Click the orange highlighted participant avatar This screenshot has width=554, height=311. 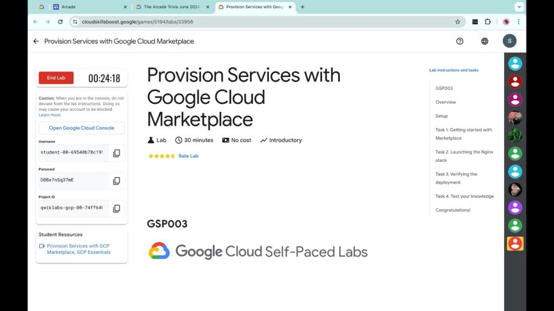coord(515,244)
